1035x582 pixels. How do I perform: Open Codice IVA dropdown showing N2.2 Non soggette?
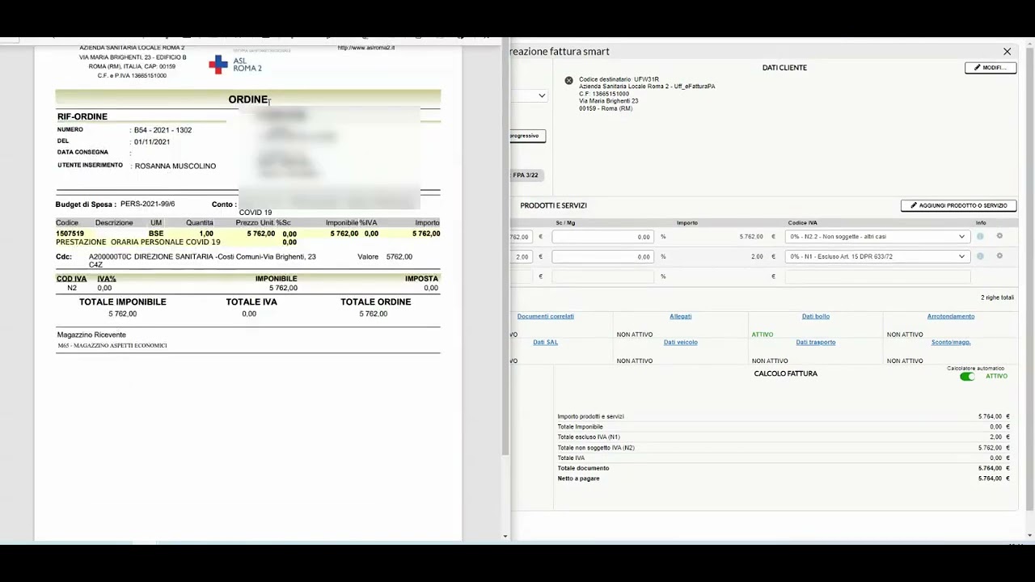pos(877,237)
